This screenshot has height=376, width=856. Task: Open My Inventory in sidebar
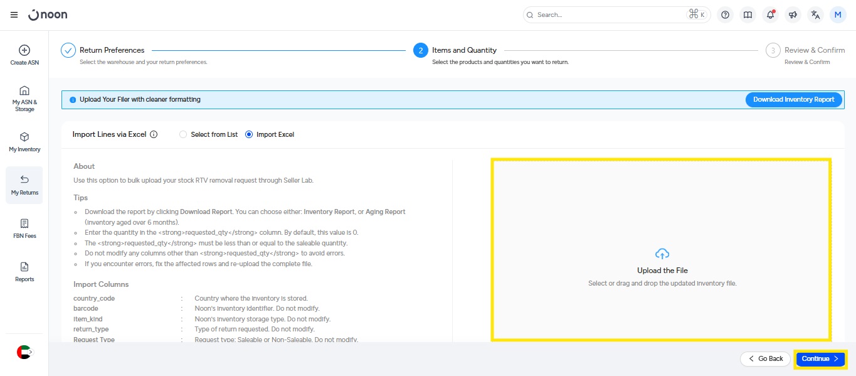(24, 142)
